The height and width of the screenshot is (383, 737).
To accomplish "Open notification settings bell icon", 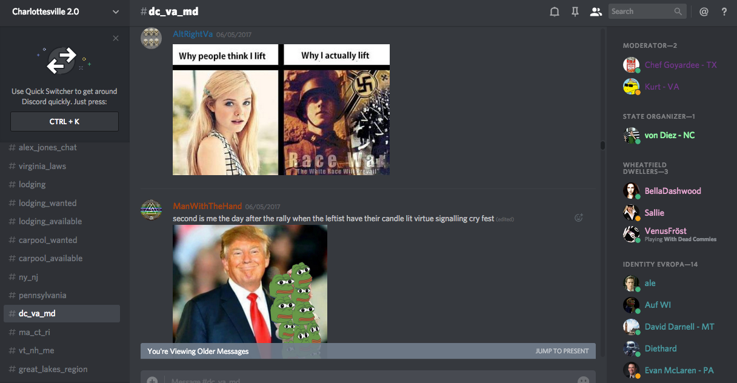I will [x=554, y=12].
